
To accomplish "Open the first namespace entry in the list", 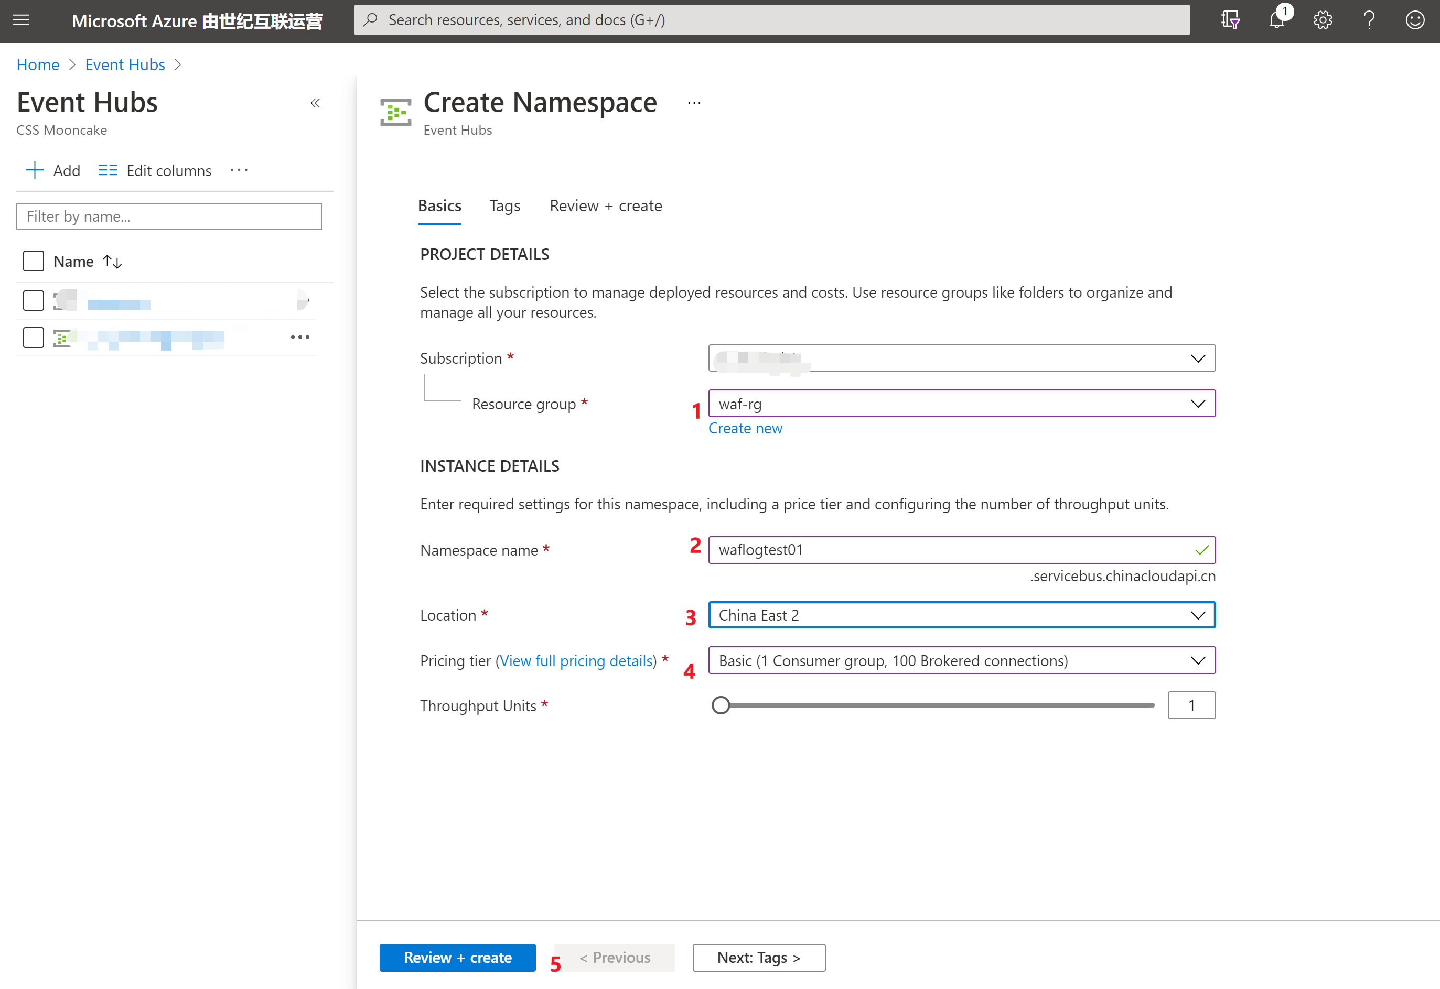I will point(119,303).
